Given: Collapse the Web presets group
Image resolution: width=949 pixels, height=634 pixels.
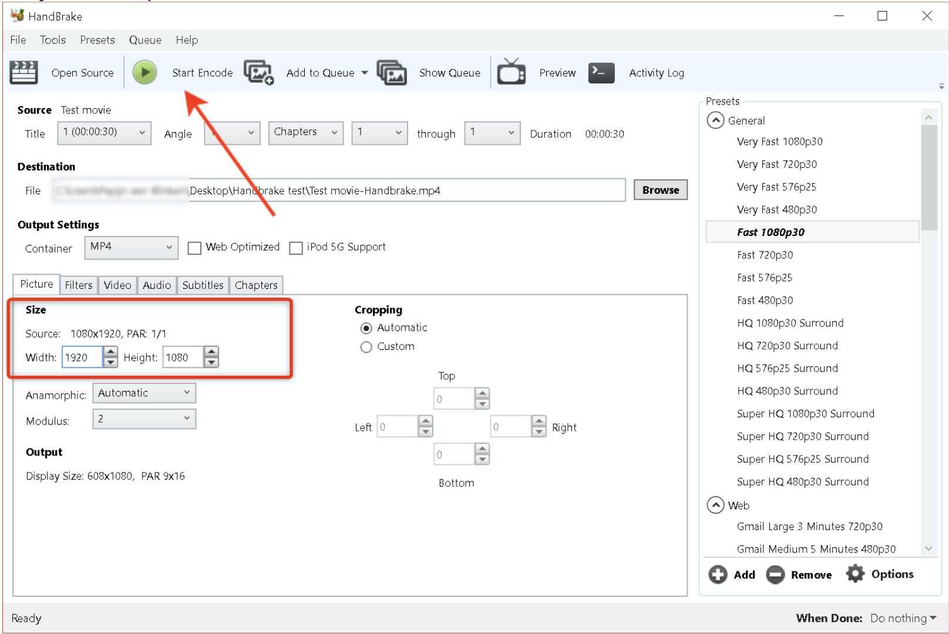Looking at the screenshot, I should 715,505.
